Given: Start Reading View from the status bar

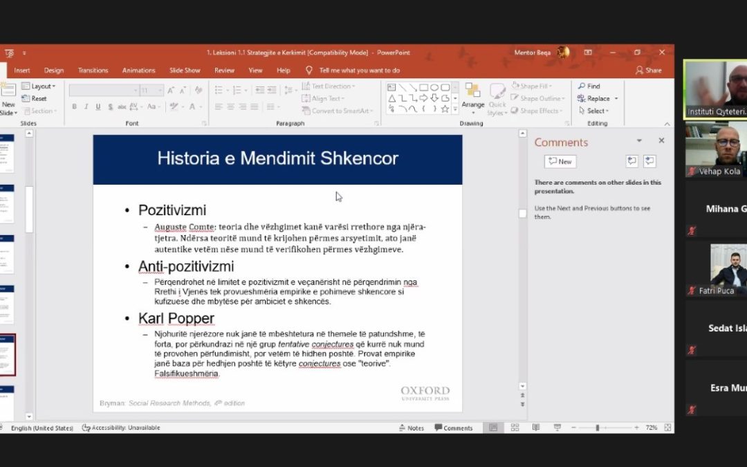Looking at the screenshot, I should [536, 427].
